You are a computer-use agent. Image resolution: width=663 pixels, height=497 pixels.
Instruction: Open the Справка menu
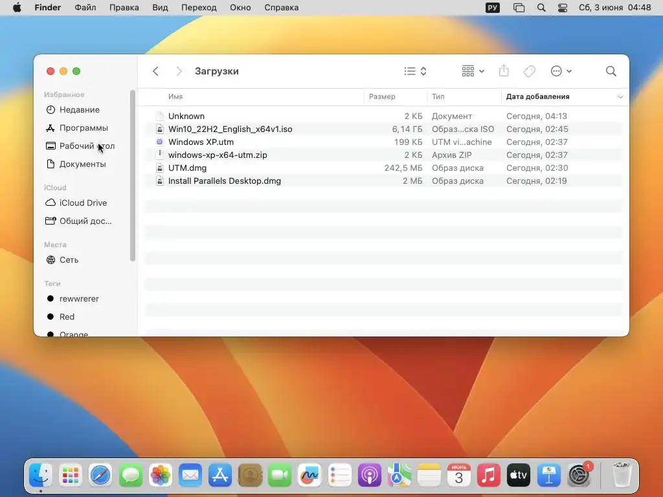pyautogui.click(x=281, y=8)
